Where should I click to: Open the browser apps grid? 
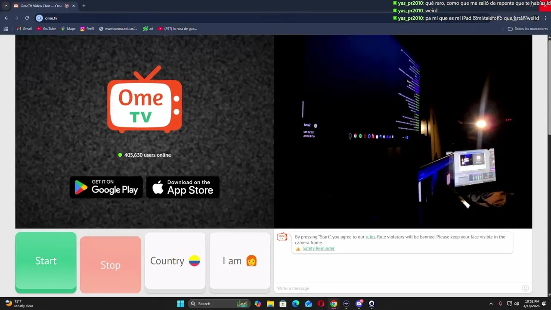(6, 29)
